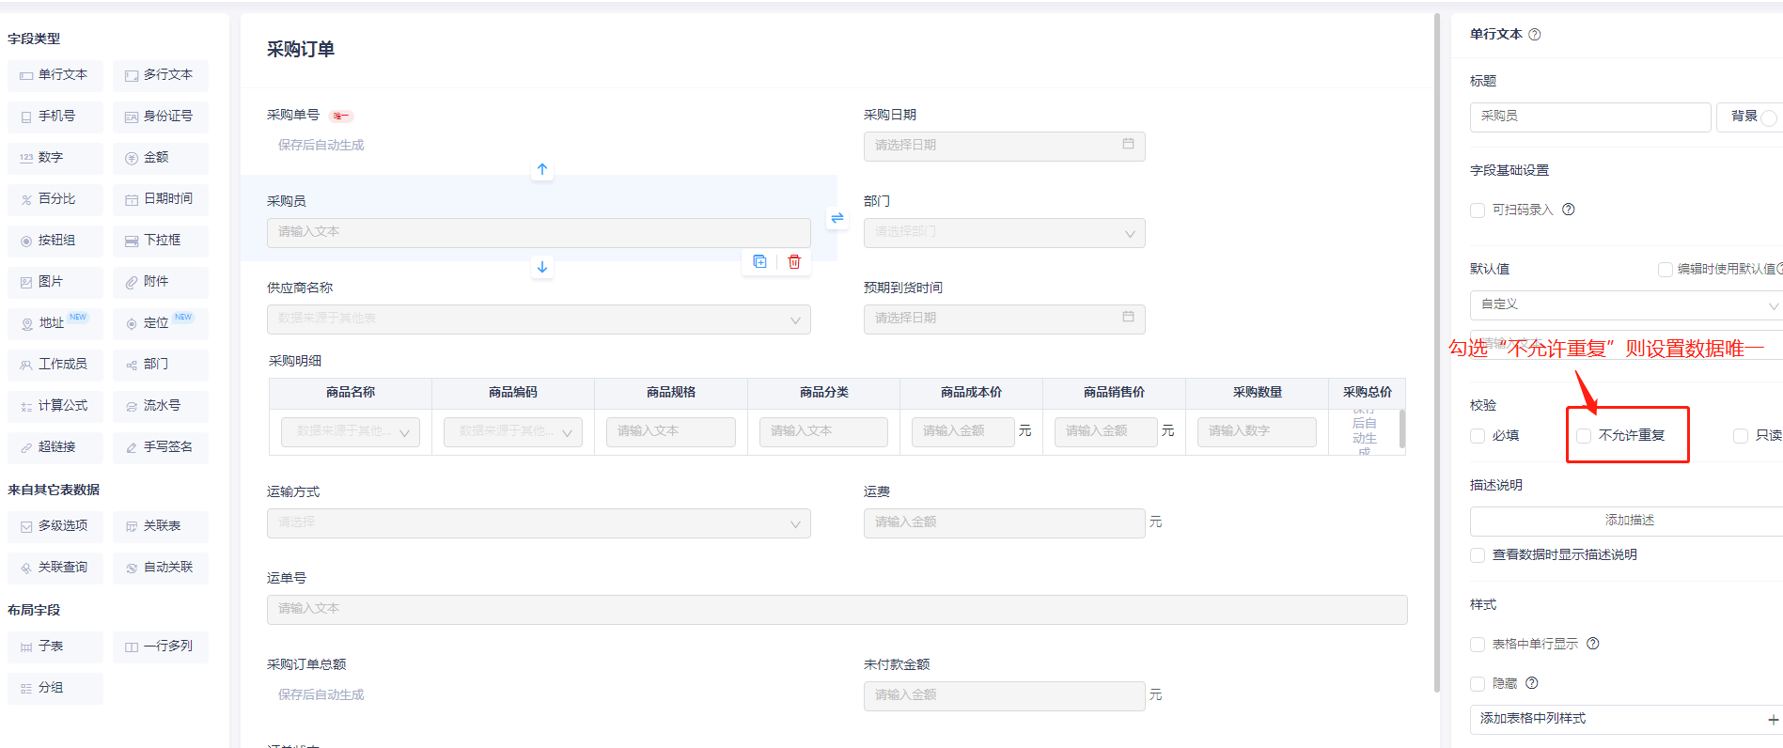Copy the selected 采购员 field
Image resolution: width=1783 pixels, height=748 pixels.
[x=760, y=262]
